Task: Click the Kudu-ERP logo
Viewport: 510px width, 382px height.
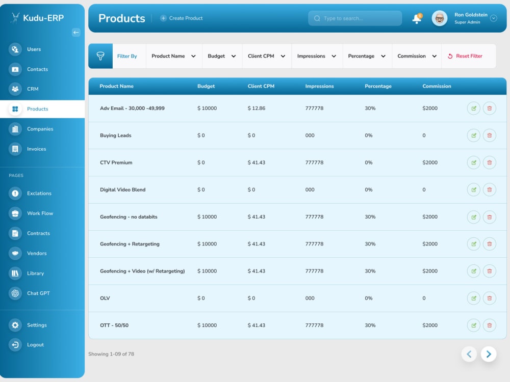Action: 36,17
